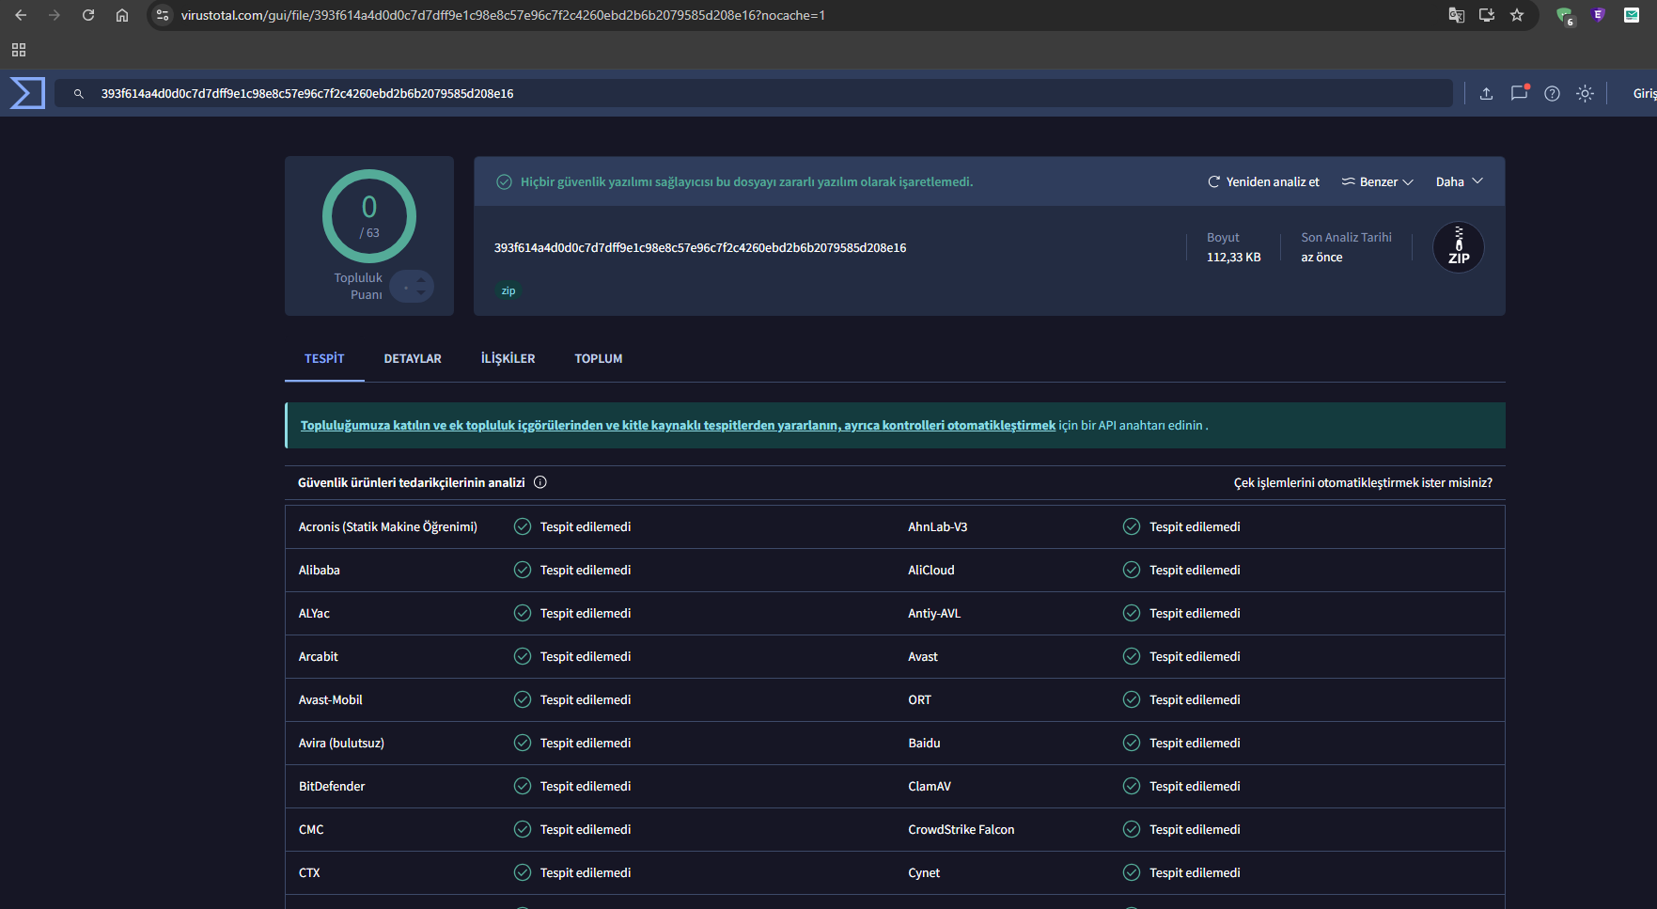The width and height of the screenshot is (1657, 909).
Task: Click the ClamAV clean check icon
Action: (1132, 786)
